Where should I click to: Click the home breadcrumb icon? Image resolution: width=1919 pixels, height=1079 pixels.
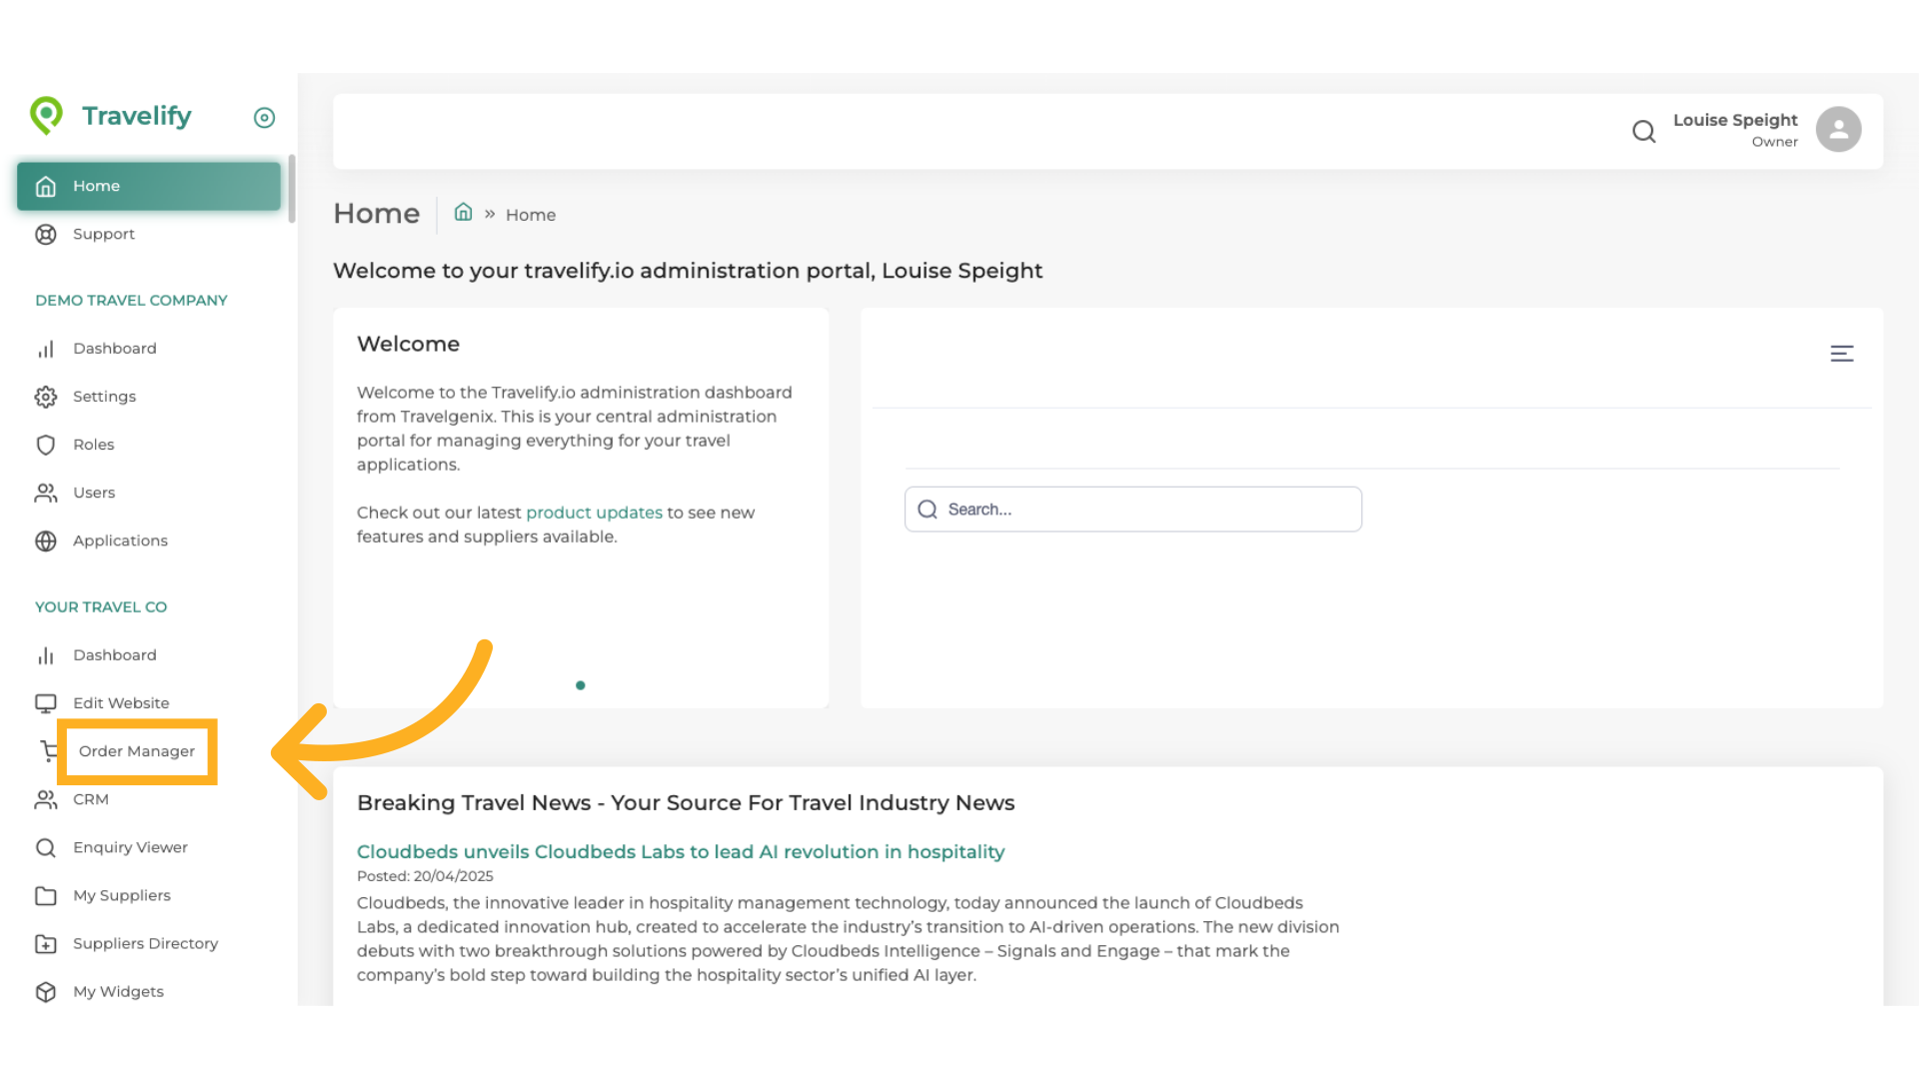[x=463, y=213]
